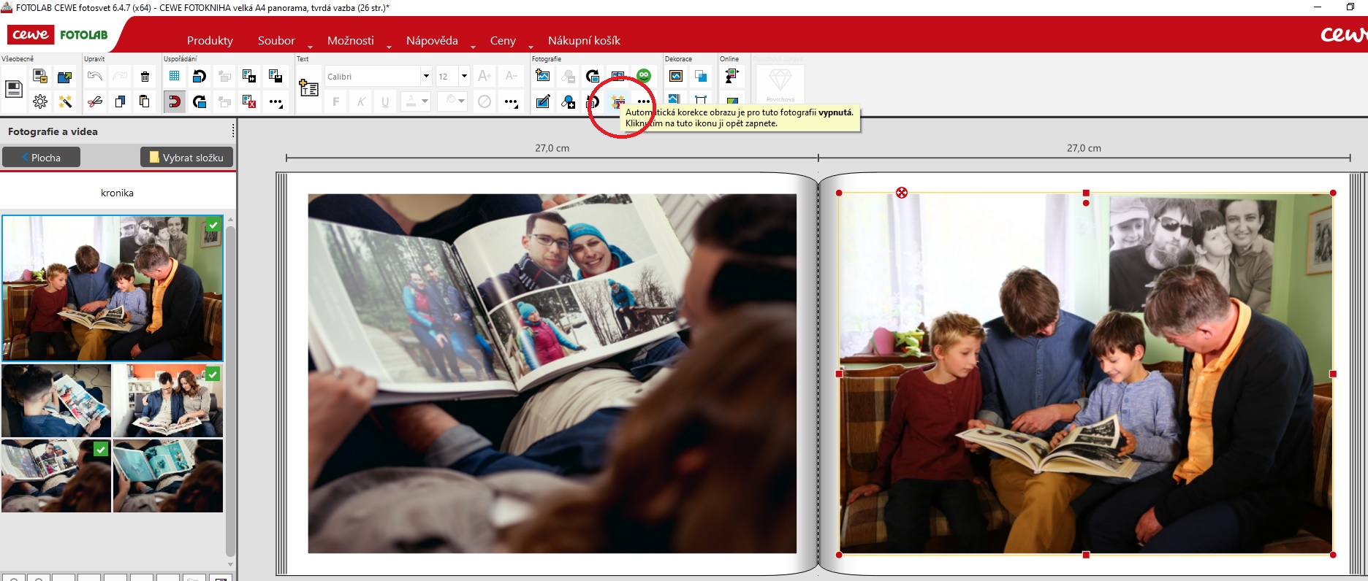This screenshot has height=581, width=1368.
Task: Click the scissors cut icon
Action: 94,102
